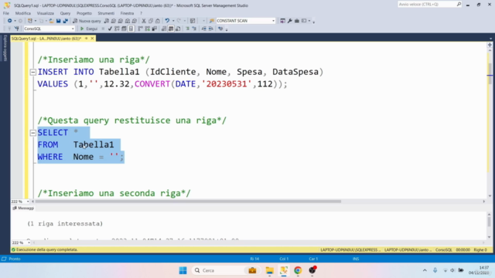This screenshot has width=495, height=278.
Task: Open the Modifica menu
Action: [23, 13]
